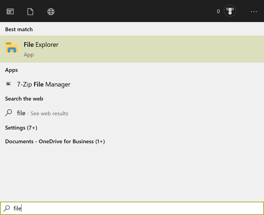This screenshot has width=264, height=215.
Task: Click the rewards points count 0
Action: [218, 11]
